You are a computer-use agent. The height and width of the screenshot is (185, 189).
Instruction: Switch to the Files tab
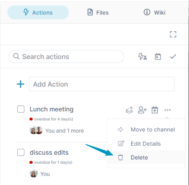click(x=98, y=13)
